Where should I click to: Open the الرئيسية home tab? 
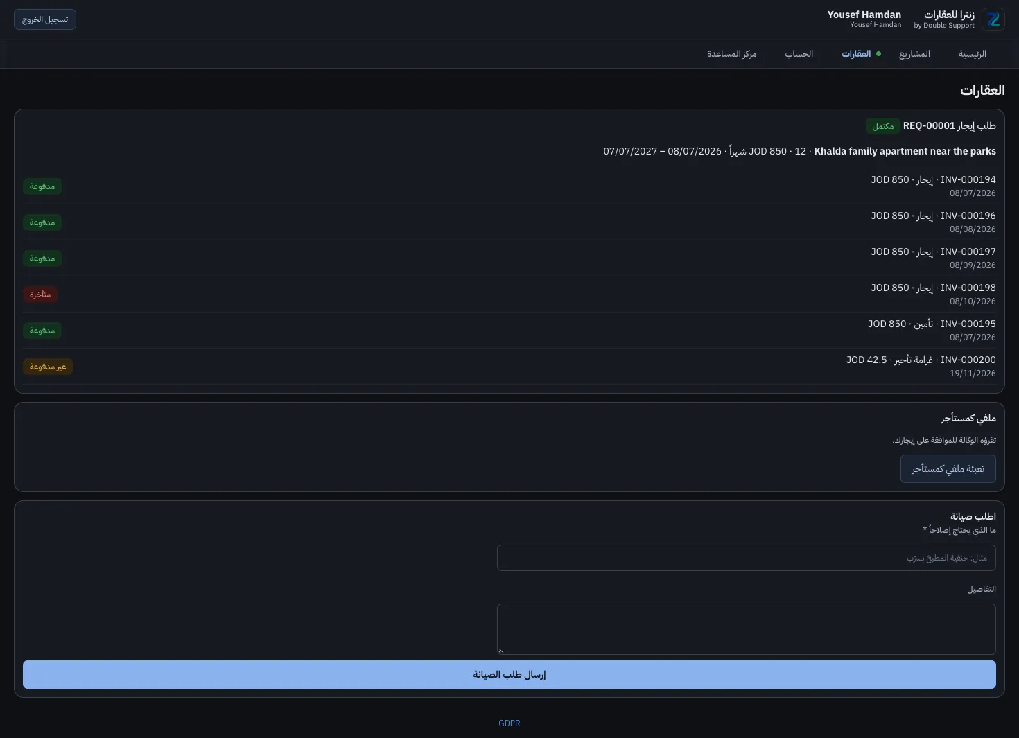973,54
